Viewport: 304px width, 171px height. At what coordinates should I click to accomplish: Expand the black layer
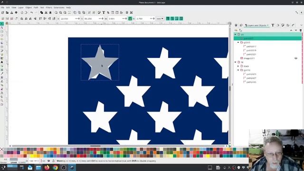pyautogui.click(x=238, y=66)
